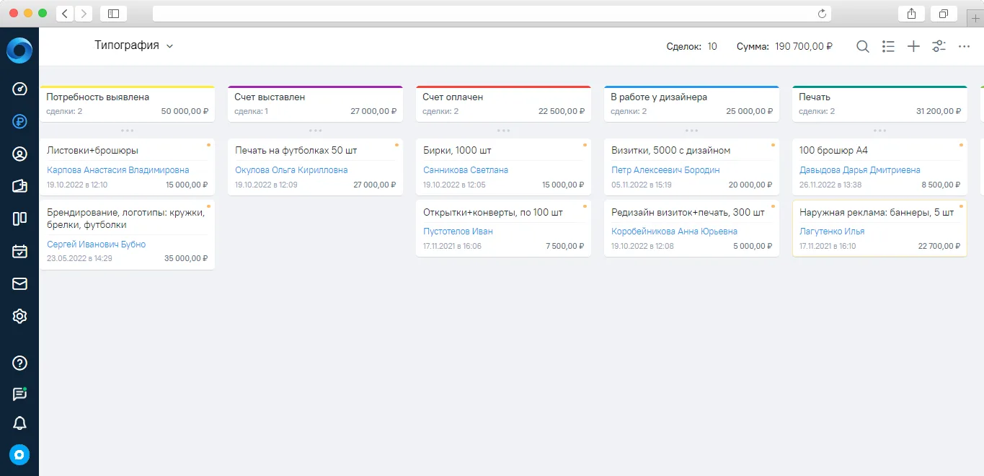Open the more options ellipsis in header
The width and height of the screenshot is (984, 476).
[x=964, y=46]
